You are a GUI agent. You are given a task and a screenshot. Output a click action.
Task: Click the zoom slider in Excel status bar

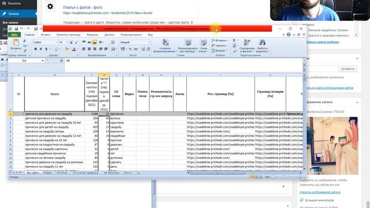(284, 177)
